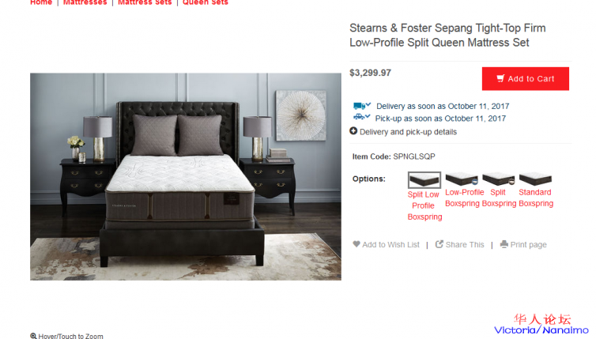This screenshot has width=596, height=339.
Task: Open Queen Sets breadcrumb link
Action: pos(206,2)
